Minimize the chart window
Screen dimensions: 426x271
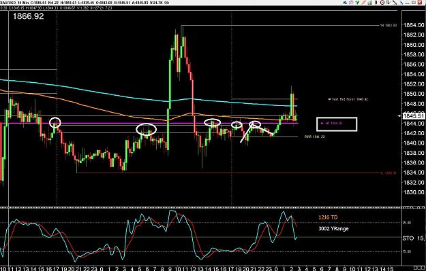[407, 3]
